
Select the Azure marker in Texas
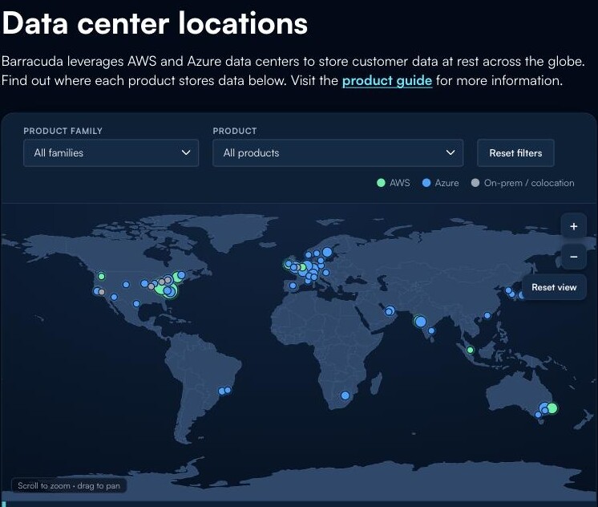click(x=136, y=303)
